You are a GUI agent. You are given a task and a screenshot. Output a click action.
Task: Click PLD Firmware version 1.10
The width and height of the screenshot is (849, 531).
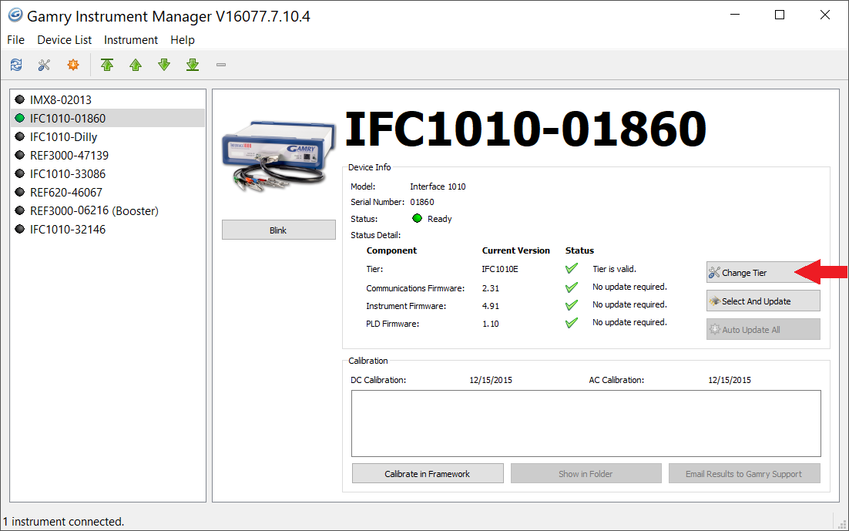coord(491,324)
